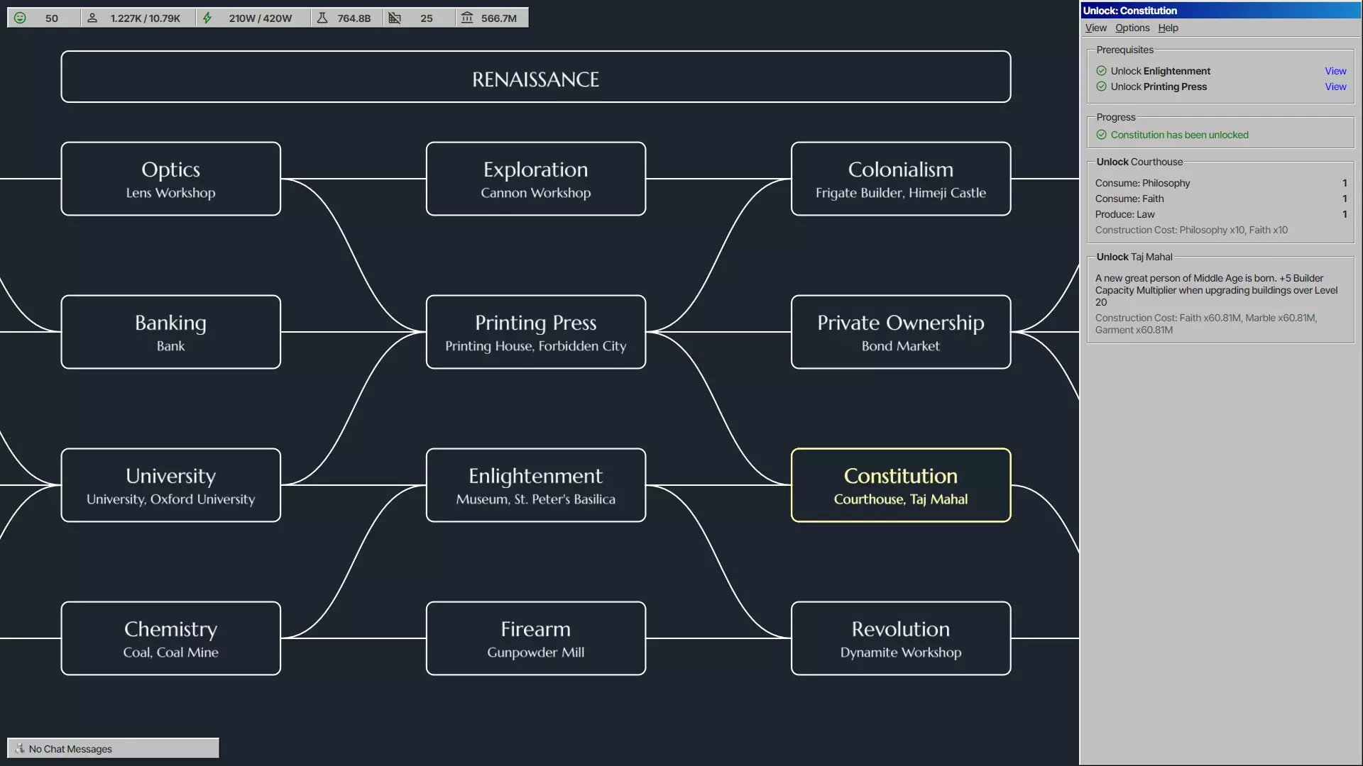Click the Renaissance age header box
1363x766 pixels.
point(535,77)
